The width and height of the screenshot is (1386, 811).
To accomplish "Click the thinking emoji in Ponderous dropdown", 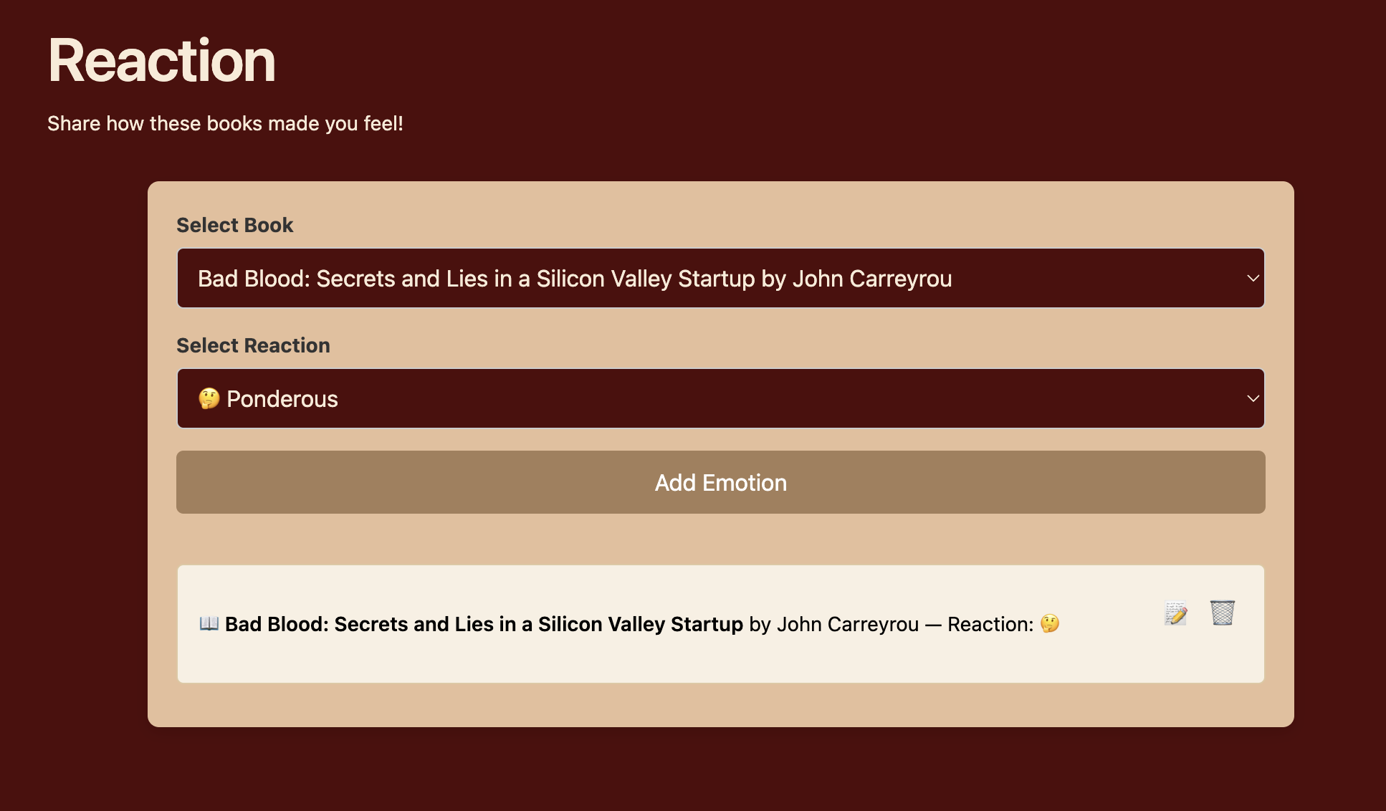I will [x=209, y=398].
